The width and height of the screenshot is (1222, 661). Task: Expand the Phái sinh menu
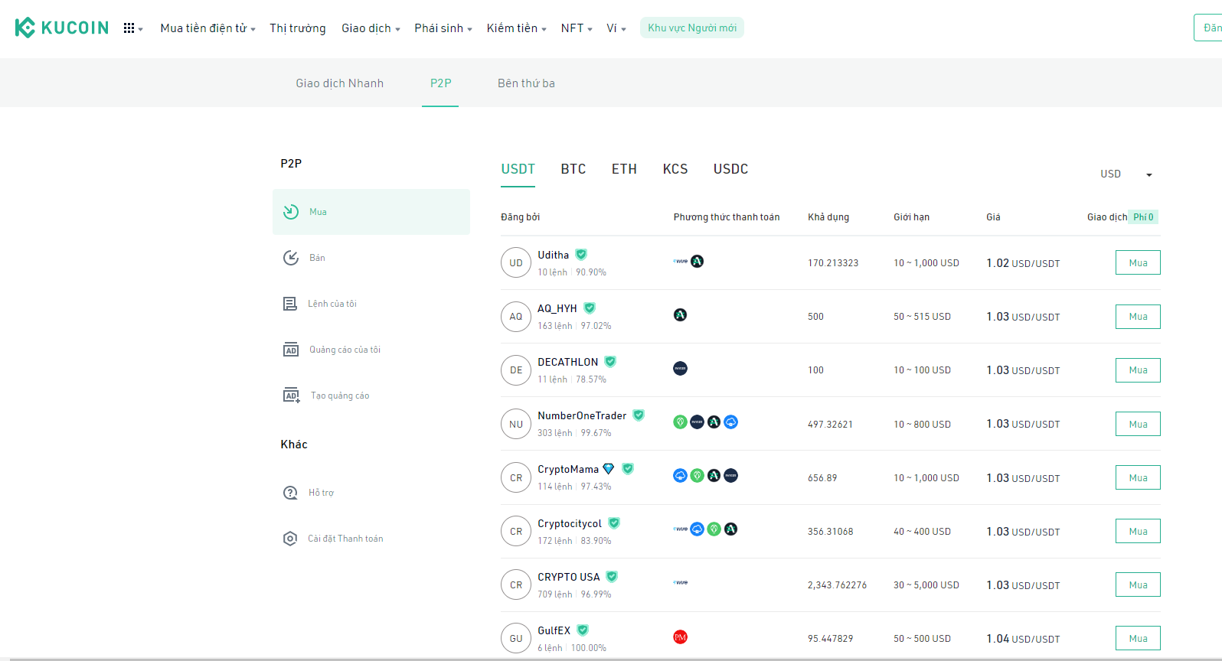[x=443, y=28]
